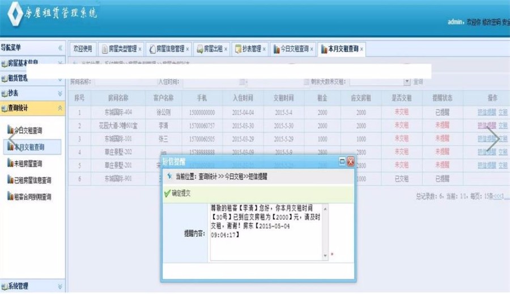This screenshot has width=510, height=294.
Task: Open calendar picker for 入住时间 end date
Action: [306, 82]
